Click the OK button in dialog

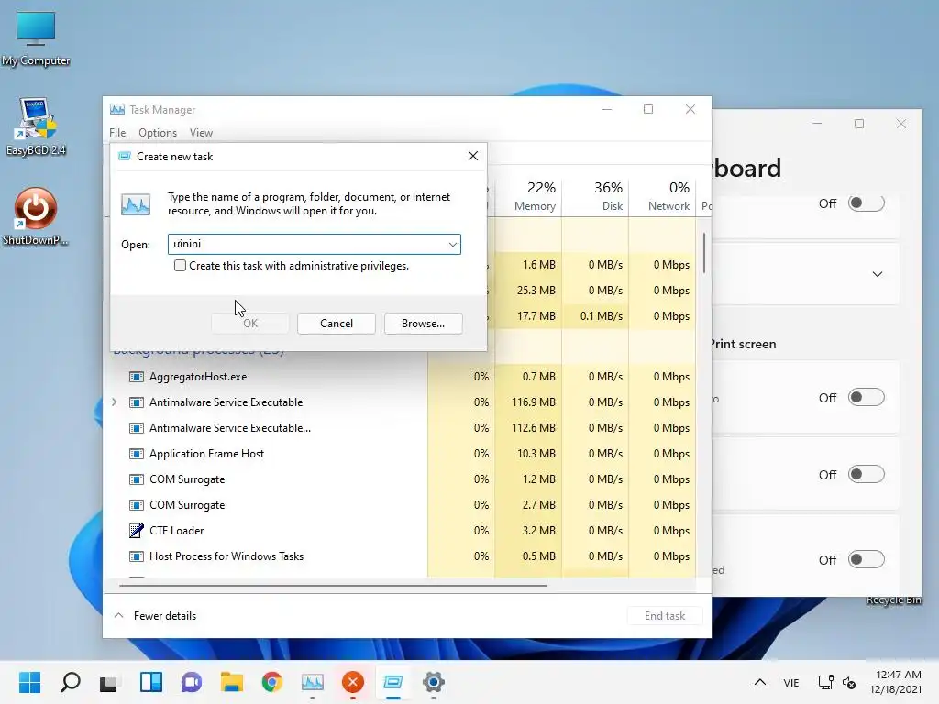click(x=250, y=324)
